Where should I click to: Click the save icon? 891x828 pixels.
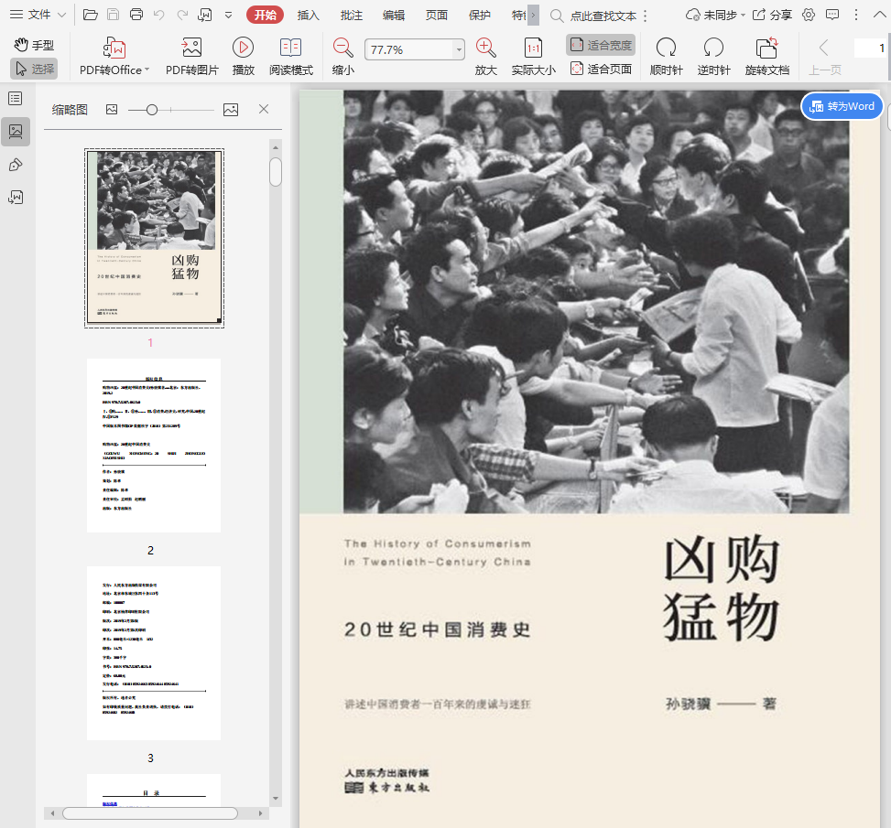pyautogui.click(x=113, y=15)
